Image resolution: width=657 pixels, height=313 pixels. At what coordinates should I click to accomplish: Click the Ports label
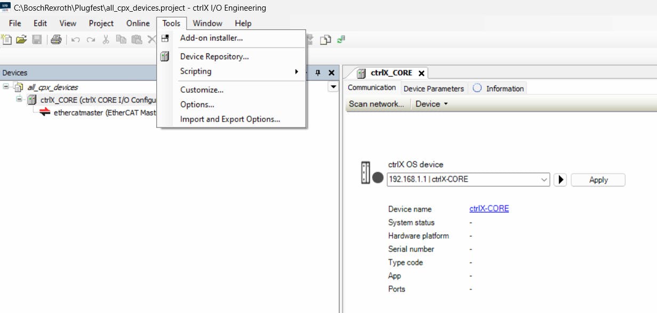tap(397, 289)
